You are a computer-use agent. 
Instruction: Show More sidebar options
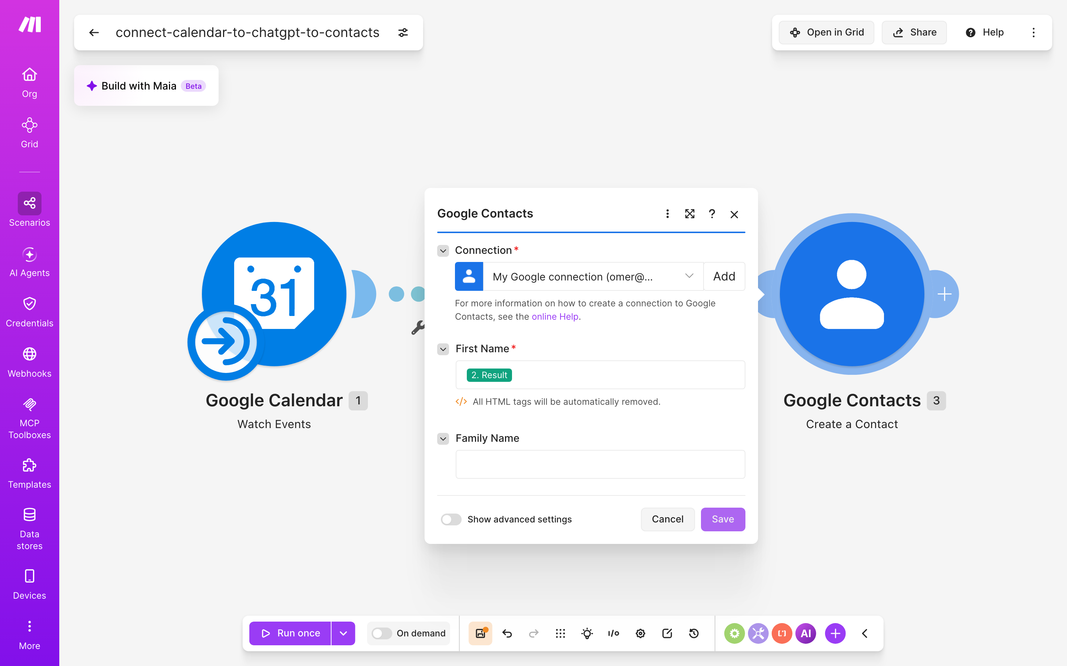click(x=30, y=635)
